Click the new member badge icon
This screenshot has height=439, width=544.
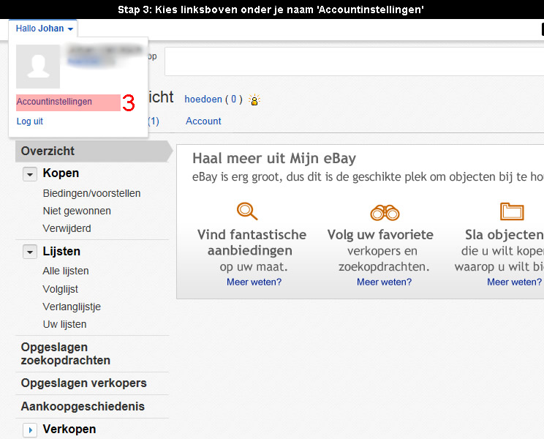(254, 100)
